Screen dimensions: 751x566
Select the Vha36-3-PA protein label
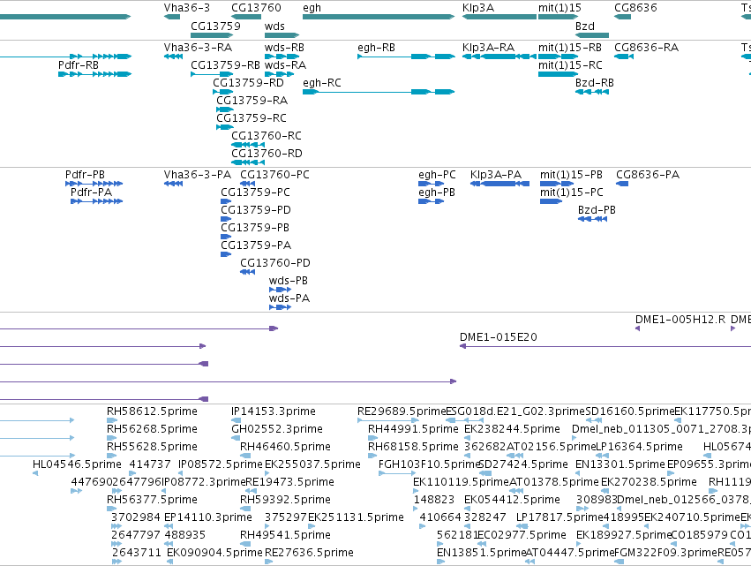(198, 175)
